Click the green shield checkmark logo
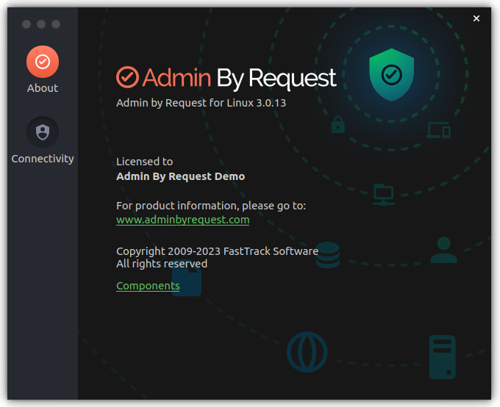The width and height of the screenshot is (500, 407). coord(392,75)
